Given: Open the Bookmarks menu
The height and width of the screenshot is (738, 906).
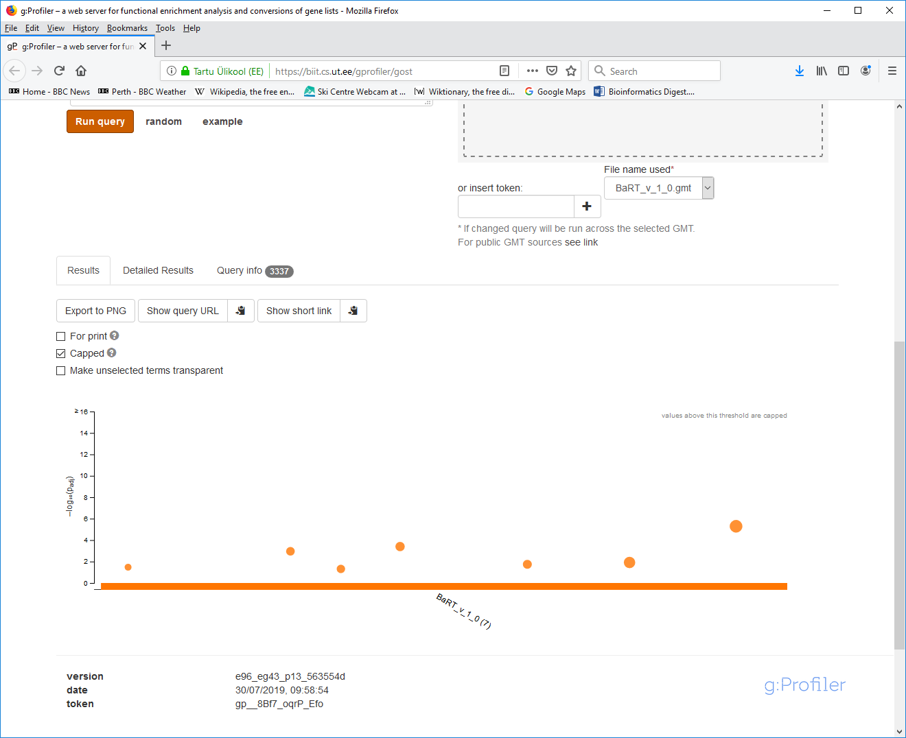Looking at the screenshot, I should pos(127,28).
